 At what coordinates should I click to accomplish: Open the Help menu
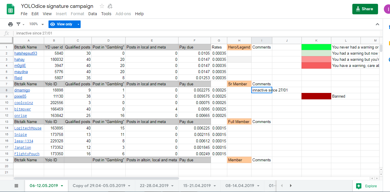click(139, 14)
